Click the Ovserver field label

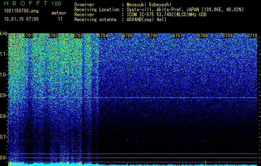point(84,5)
